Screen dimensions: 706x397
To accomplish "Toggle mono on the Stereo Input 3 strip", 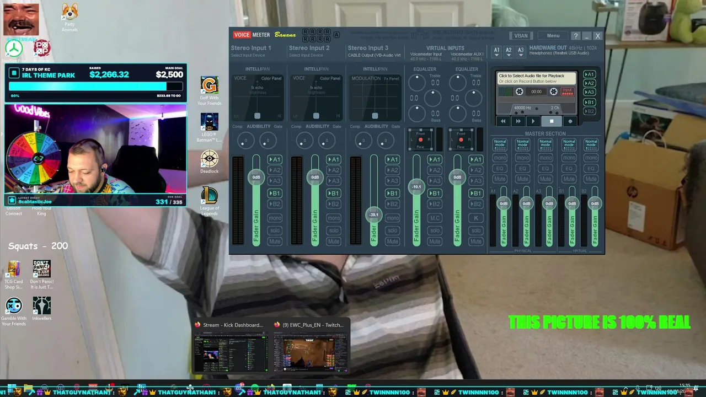I will click(392, 218).
